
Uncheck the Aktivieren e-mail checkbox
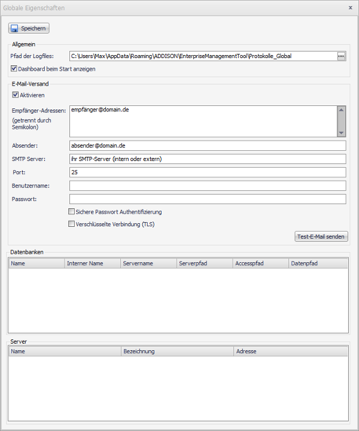pos(16,95)
